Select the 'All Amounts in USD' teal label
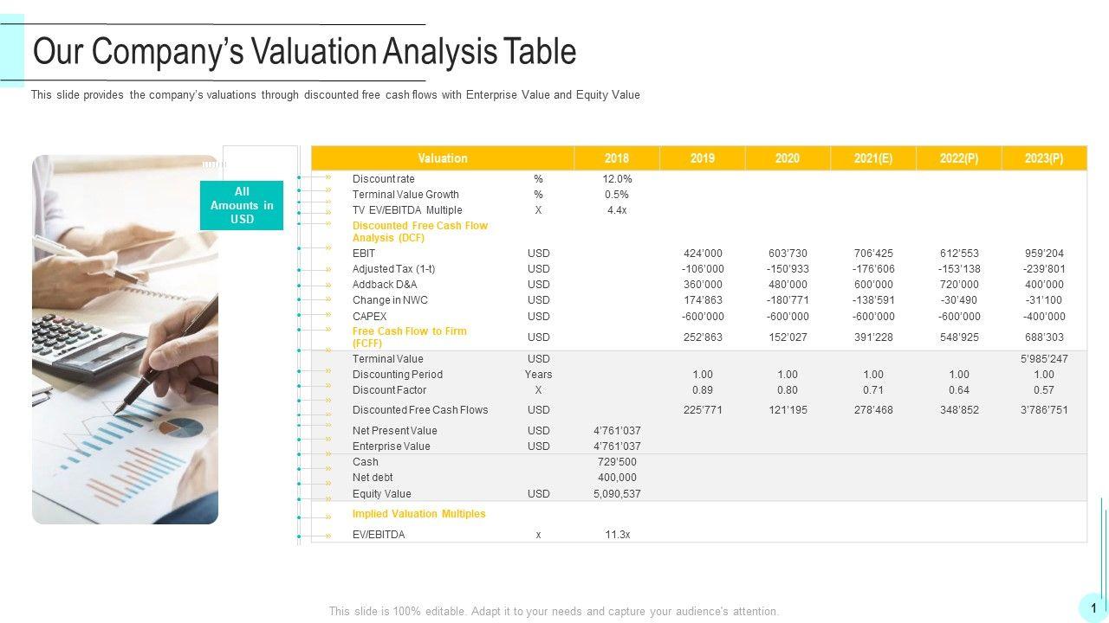Image resolution: width=1109 pixels, height=623 pixels. coord(242,205)
